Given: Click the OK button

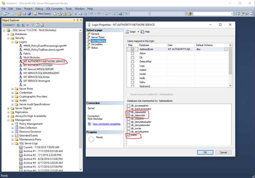Looking at the screenshot, I should click(205, 152).
